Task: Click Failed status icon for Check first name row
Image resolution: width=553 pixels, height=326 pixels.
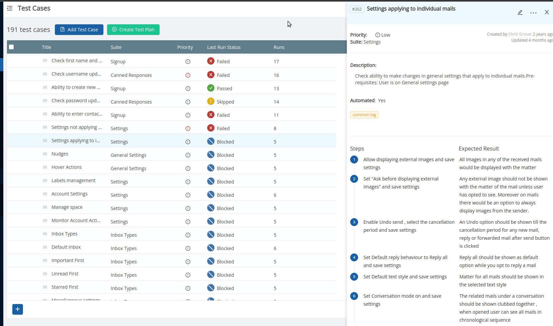Action: [211, 61]
